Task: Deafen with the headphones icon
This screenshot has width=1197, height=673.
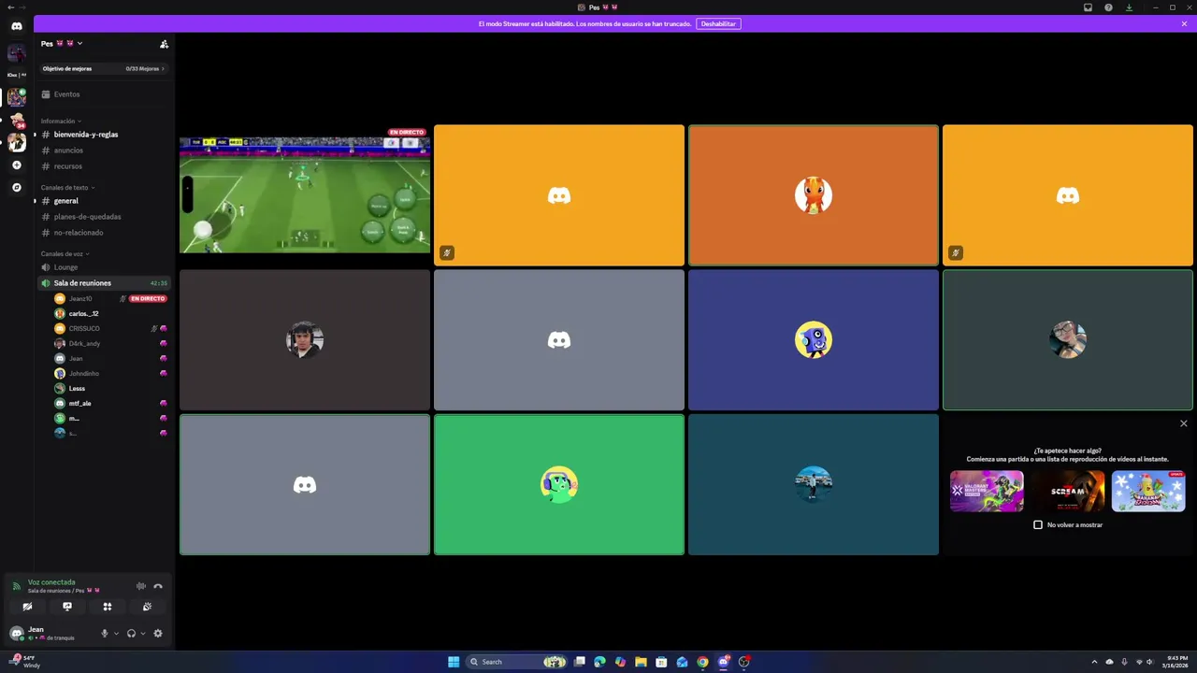Action: (131, 634)
